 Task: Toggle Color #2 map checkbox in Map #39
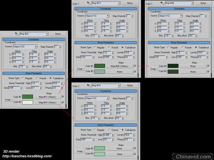(x=208, y=72)
